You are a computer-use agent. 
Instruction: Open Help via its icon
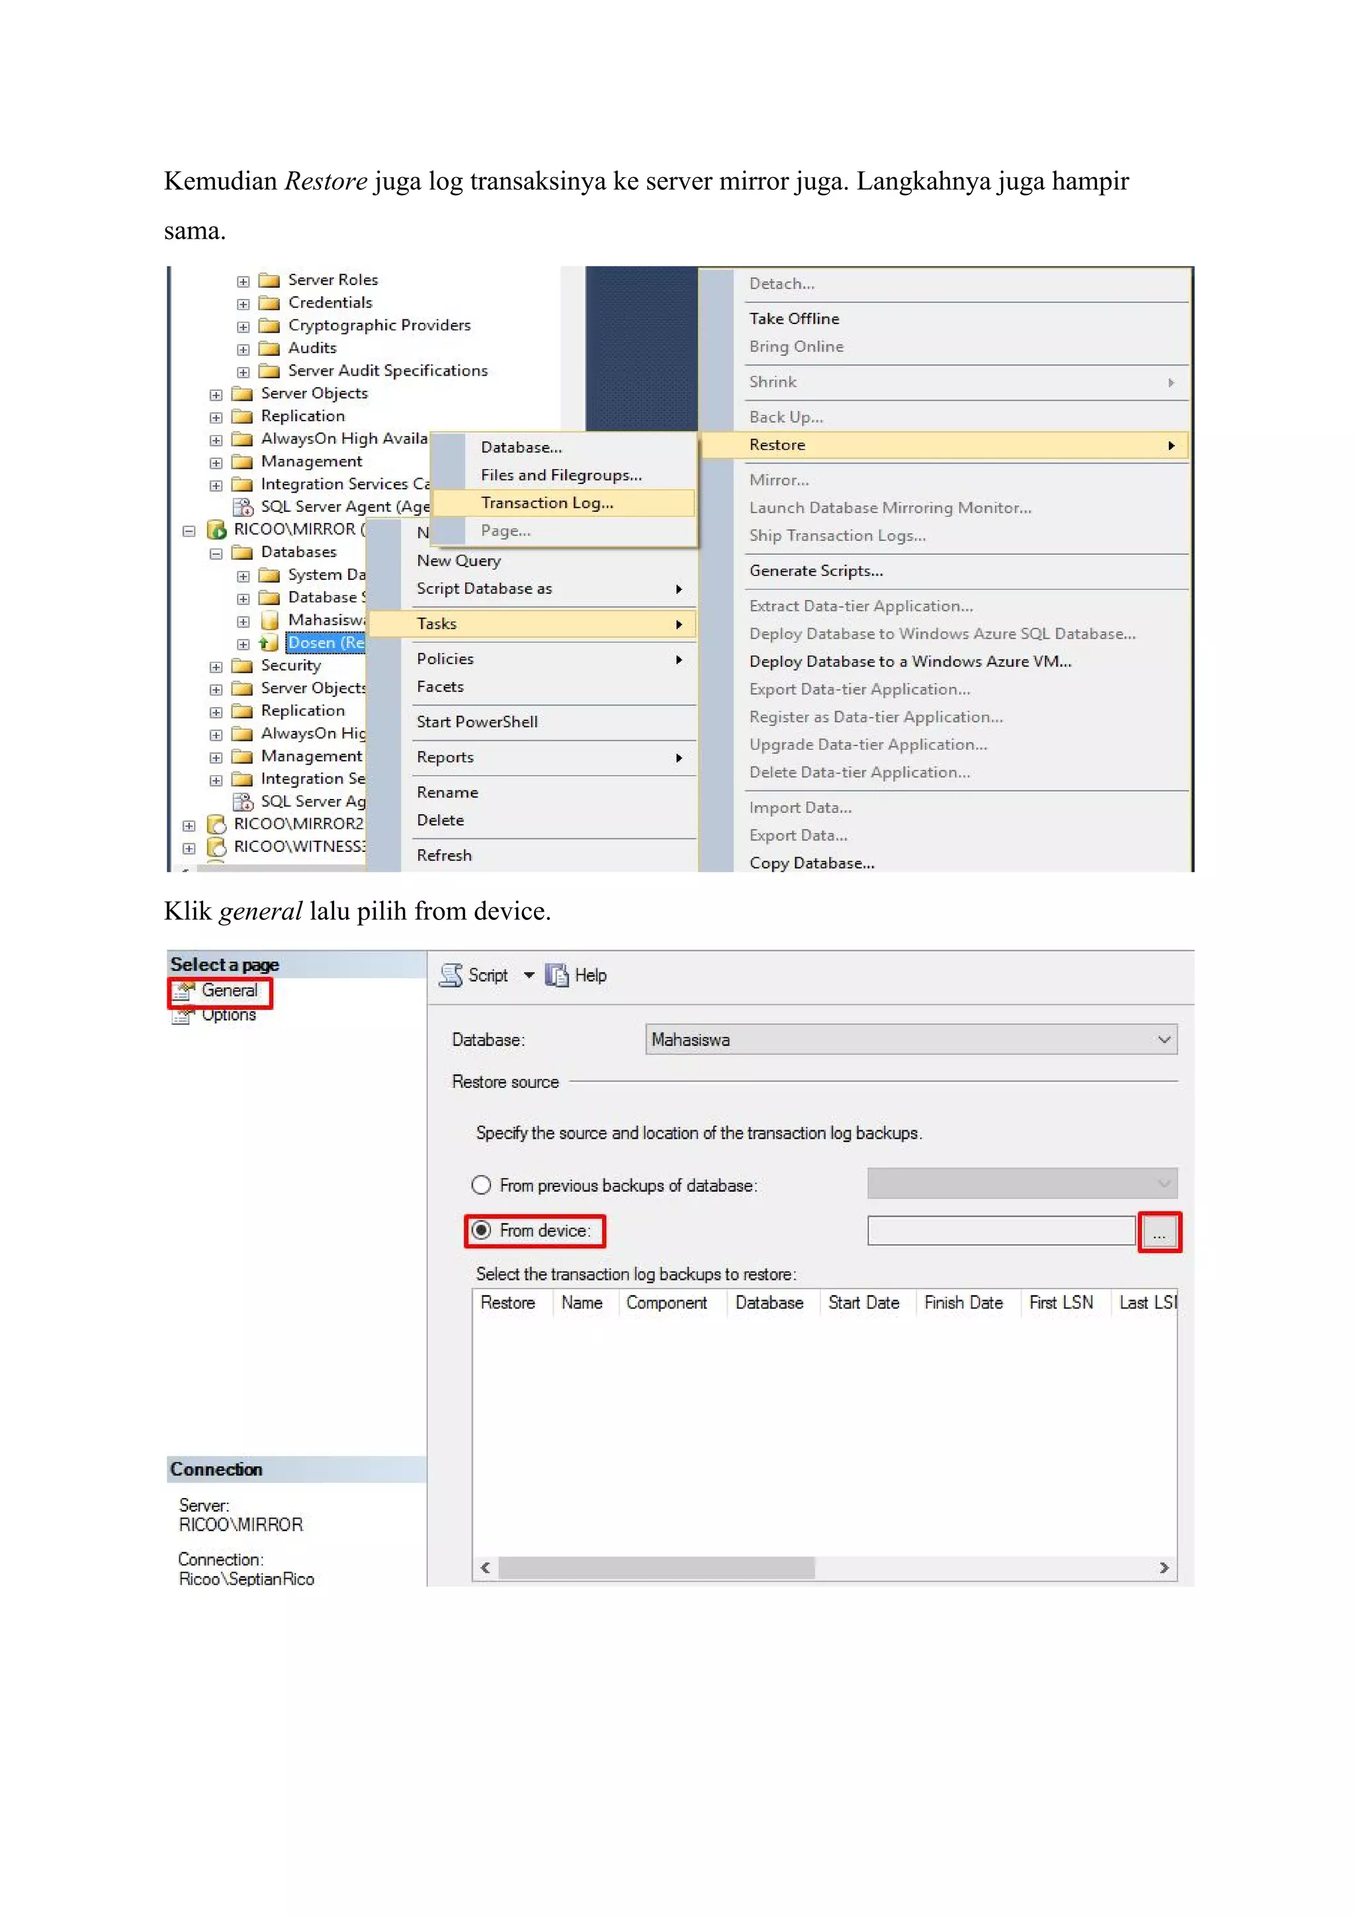tap(557, 975)
